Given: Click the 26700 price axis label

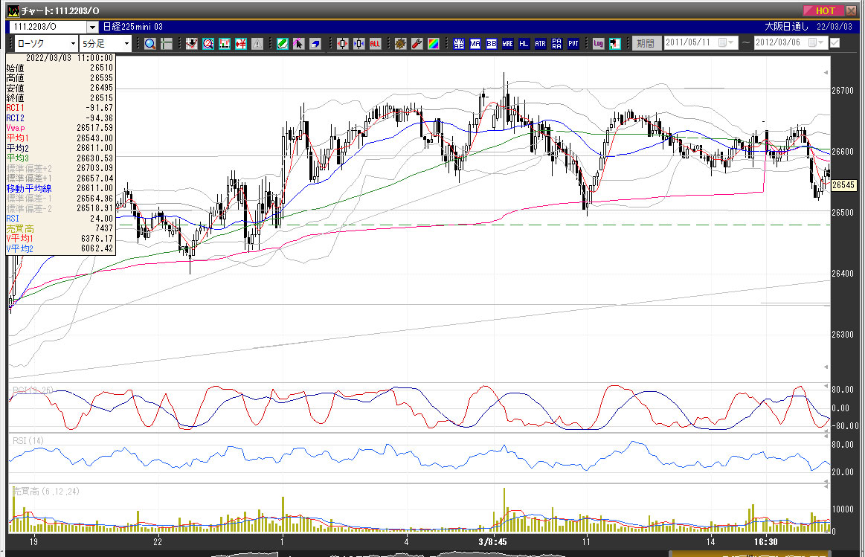Looking at the screenshot, I should coord(843,91).
